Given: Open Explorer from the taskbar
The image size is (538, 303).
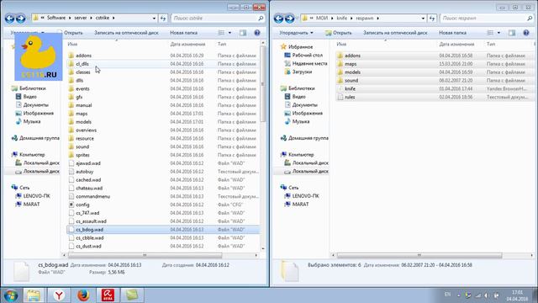Looking at the screenshot, I should point(34,295).
